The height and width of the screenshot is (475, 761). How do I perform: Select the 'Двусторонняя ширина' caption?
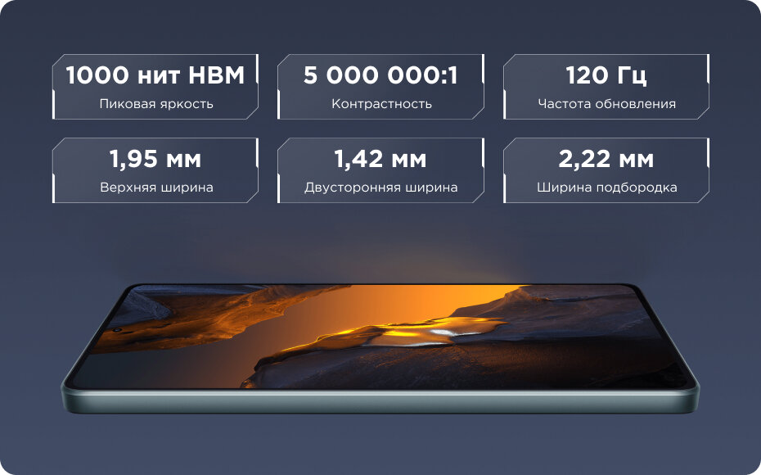[x=381, y=187]
